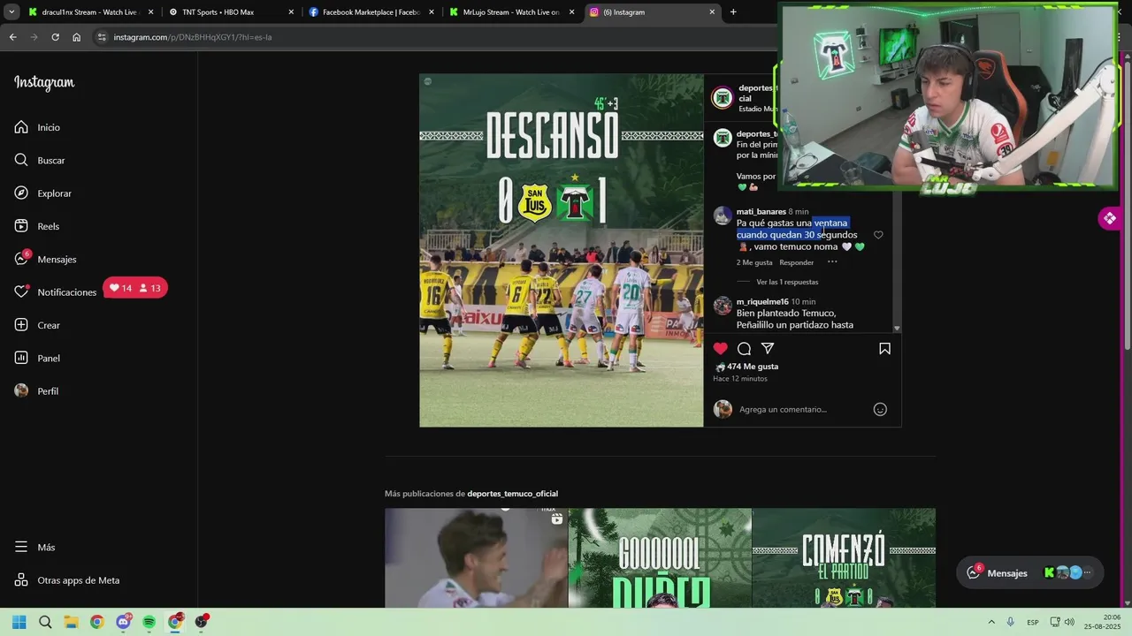This screenshot has width=1132, height=636.
Task: Open the celebrating player reel thumbnail
Action: (476, 558)
